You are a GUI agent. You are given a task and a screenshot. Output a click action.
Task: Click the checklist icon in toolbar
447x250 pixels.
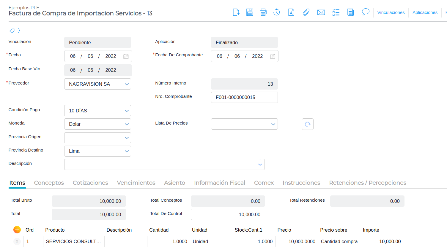(x=336, y=12)
